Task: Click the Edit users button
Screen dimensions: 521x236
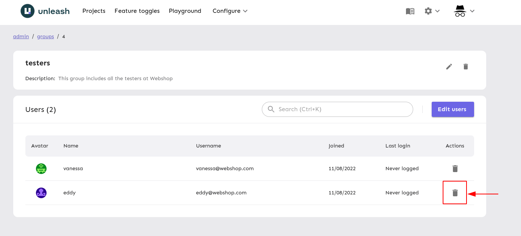Action: point(453,109)
